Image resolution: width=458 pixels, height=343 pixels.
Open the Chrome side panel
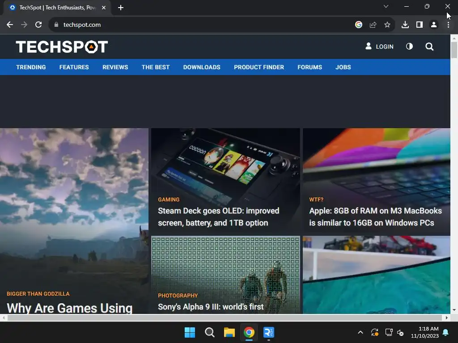(420, 25)
